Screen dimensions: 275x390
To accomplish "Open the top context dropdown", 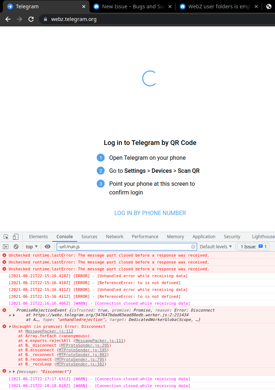I will (x=31, y=247).
